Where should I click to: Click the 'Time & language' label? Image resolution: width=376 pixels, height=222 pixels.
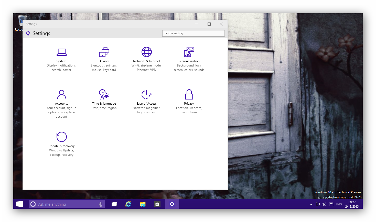point(104,104)
